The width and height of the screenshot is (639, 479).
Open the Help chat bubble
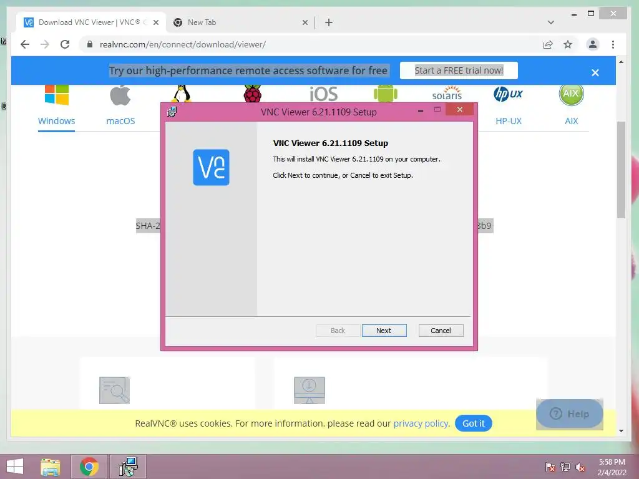(570, 414)
